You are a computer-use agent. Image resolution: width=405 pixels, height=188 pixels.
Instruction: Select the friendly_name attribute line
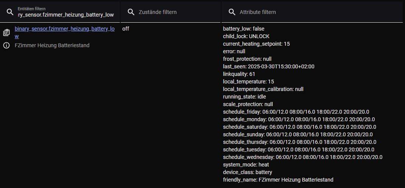pos(278,180)
